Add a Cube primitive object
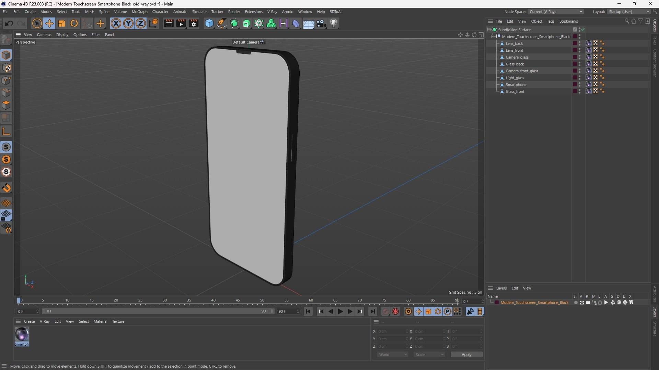The image size is (659, 370). pyautogui.click(x=209, y=23)
